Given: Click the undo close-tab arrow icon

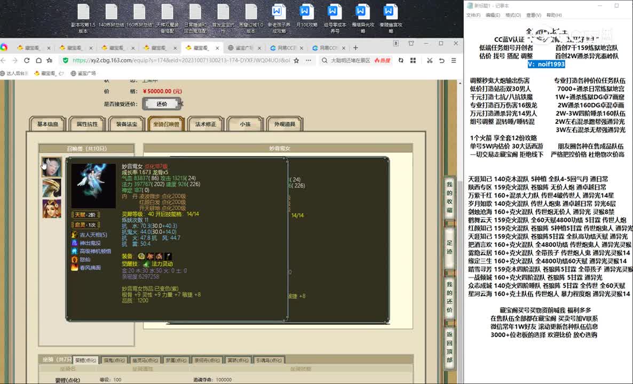Looking at the screenshot, I should pyautogui.click(x=441, y=60).
